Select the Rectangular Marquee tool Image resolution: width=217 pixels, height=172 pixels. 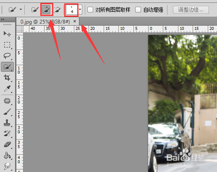(x=7, y=45)
